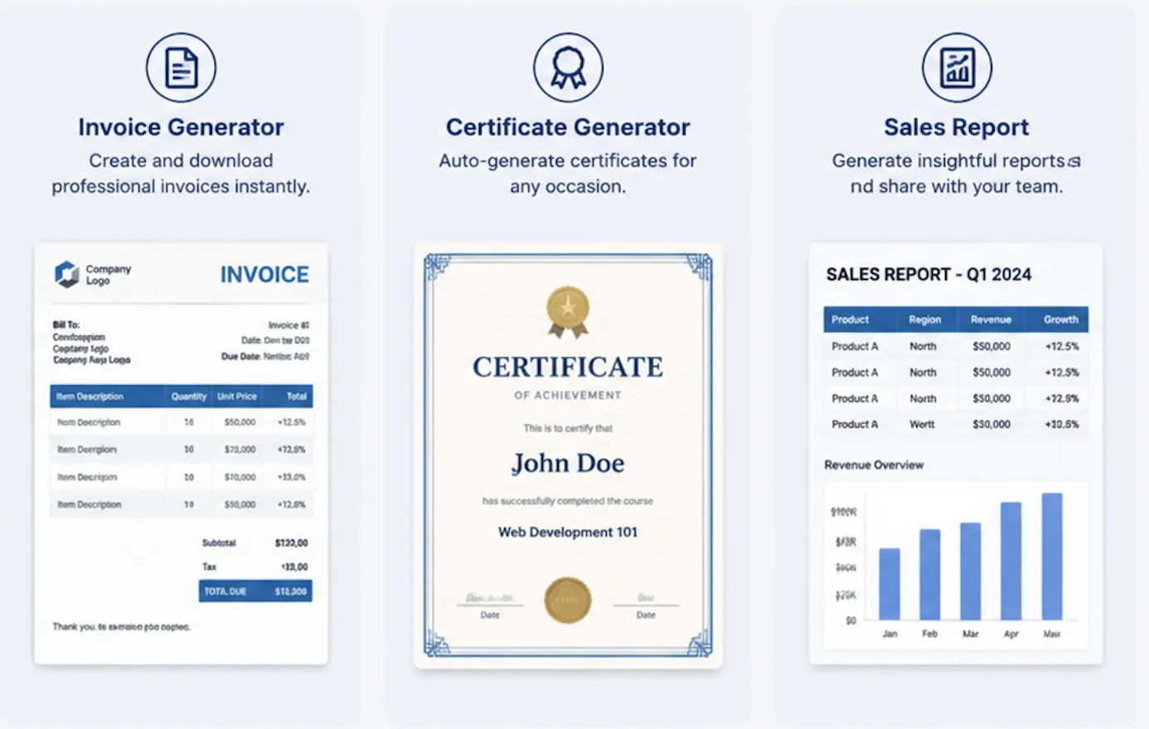Click the Feb label on chart axis
Image resolution: width=1149 pixels, height=729 pixels.
click(x=929, y=634)
